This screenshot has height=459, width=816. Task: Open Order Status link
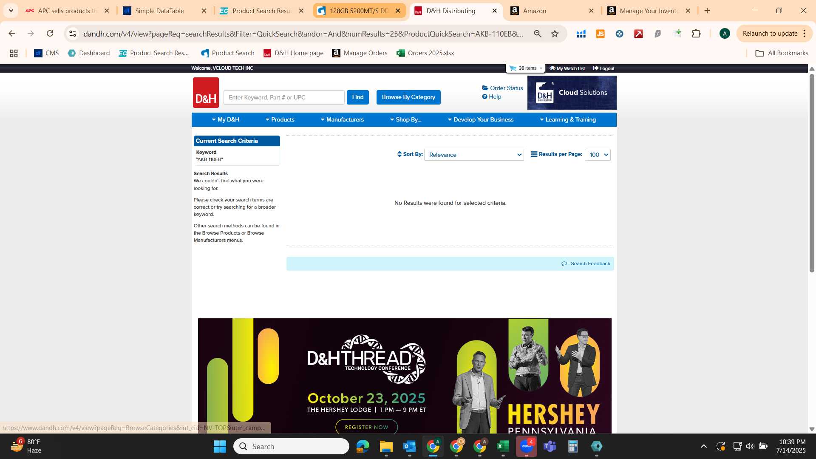[502, 88]
